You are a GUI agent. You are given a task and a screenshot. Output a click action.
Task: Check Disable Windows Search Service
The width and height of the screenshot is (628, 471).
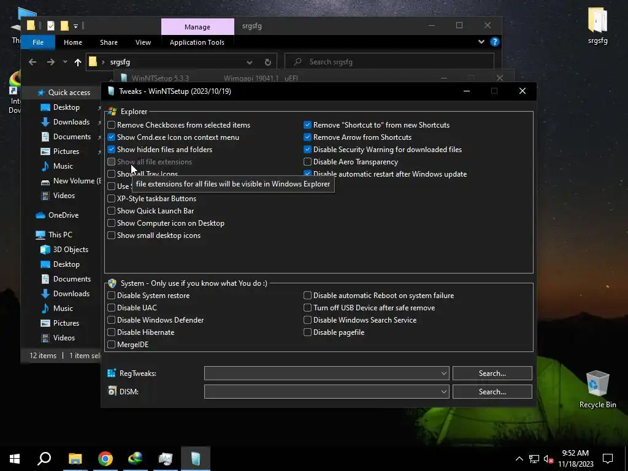307,320
